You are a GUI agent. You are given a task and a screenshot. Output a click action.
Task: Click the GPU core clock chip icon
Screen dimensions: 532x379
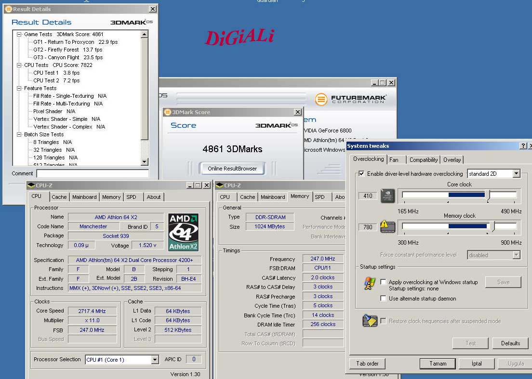click(x=387, y=196)
